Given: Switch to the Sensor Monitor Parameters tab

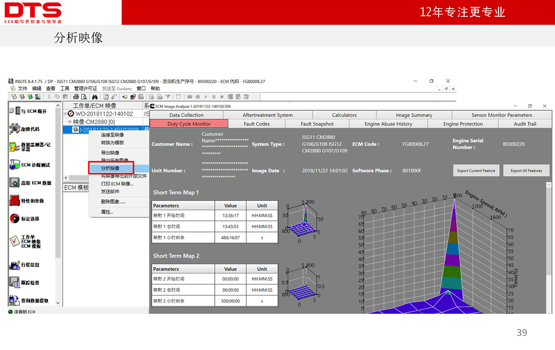Looking at the screenshot, I should pos(502,115).
